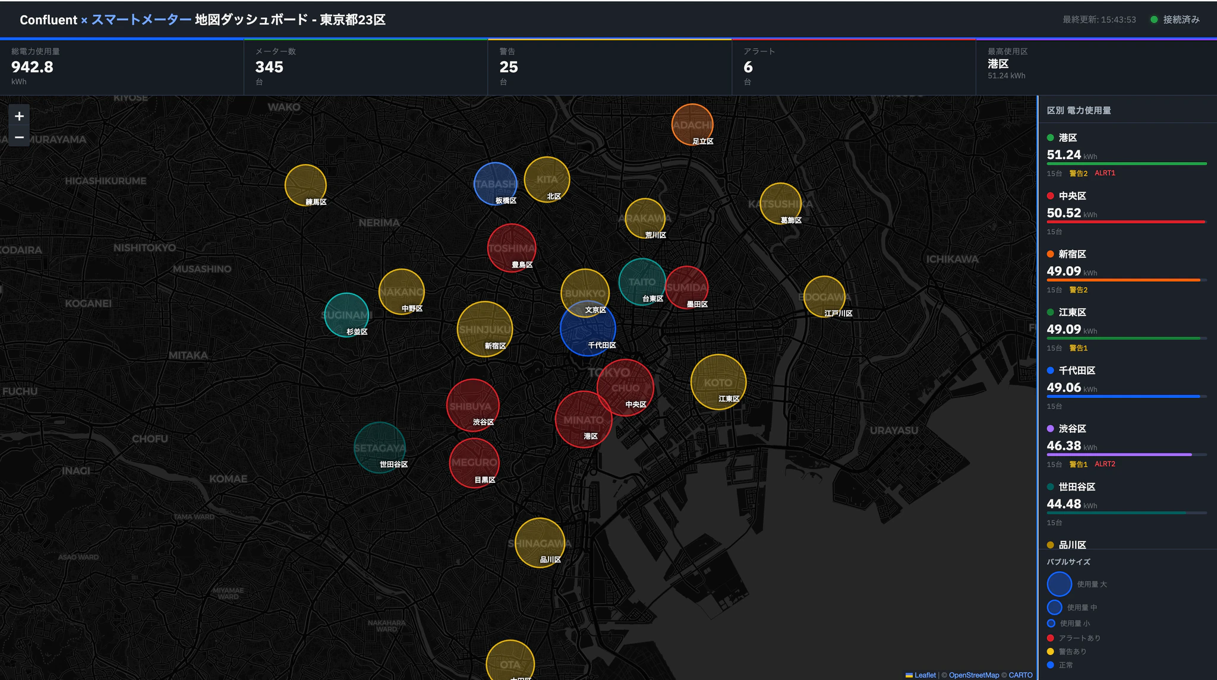
Task: Select 世田谷区 44.48 kWh entry in sidebar
Action: point(1127,504)
